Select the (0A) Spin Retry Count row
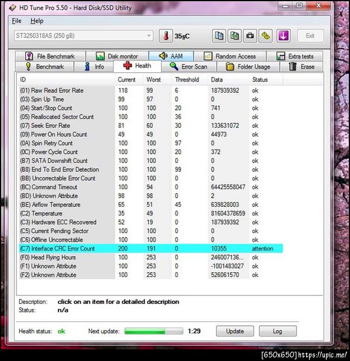The width and height of the screenshot is (350, 361). tap(151, 143)
